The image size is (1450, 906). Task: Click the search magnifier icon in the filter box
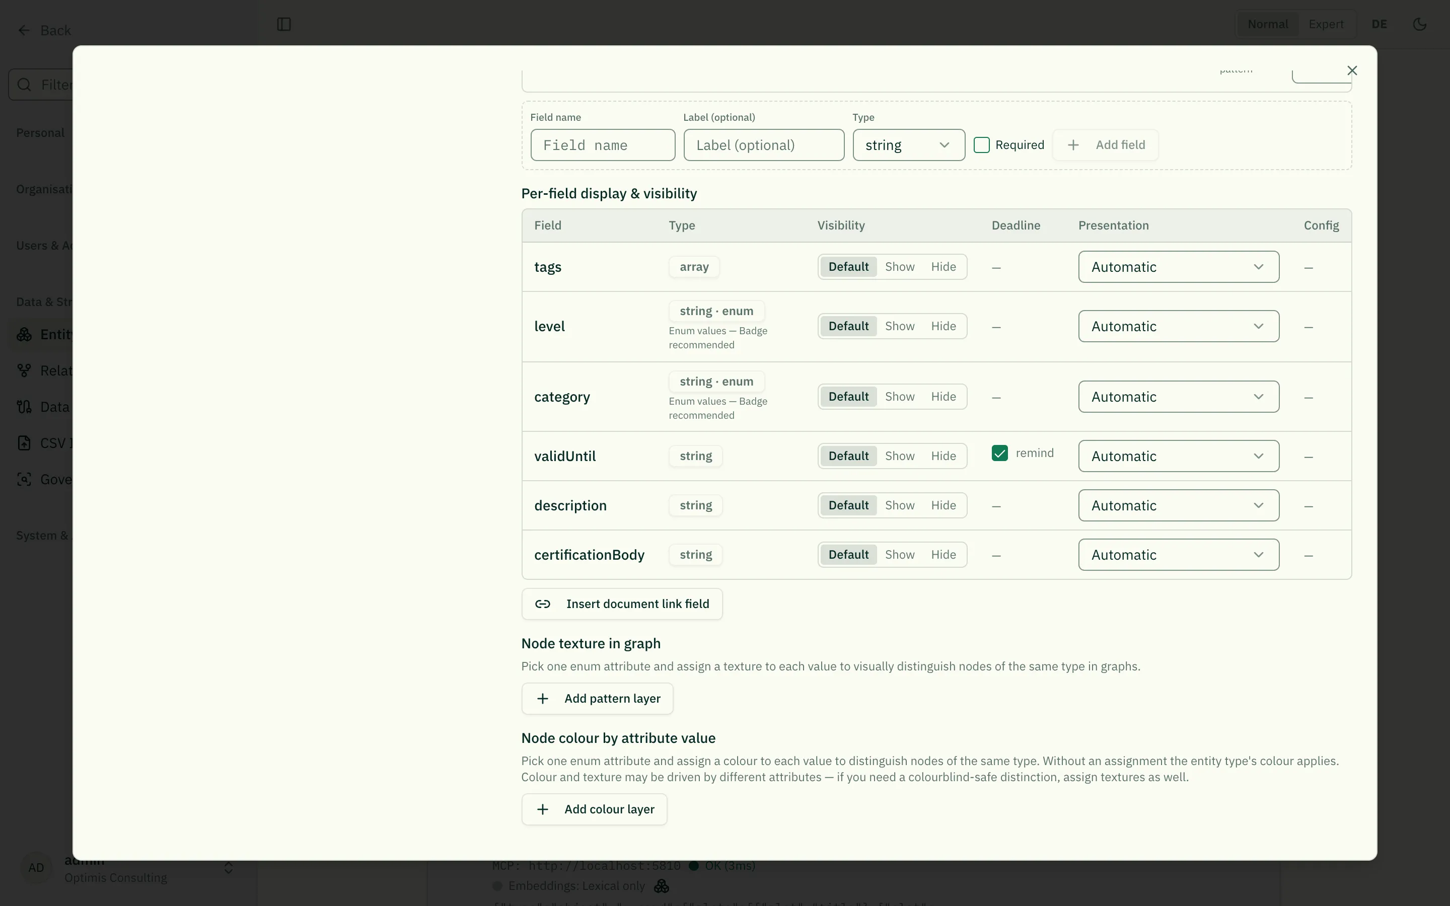[25, 85]
